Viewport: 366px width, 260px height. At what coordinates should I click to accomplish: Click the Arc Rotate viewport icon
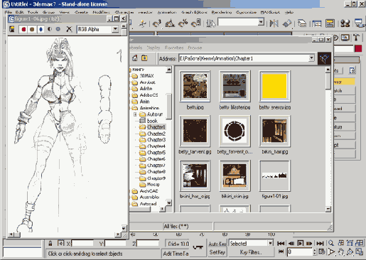click(x=350, y=252)
